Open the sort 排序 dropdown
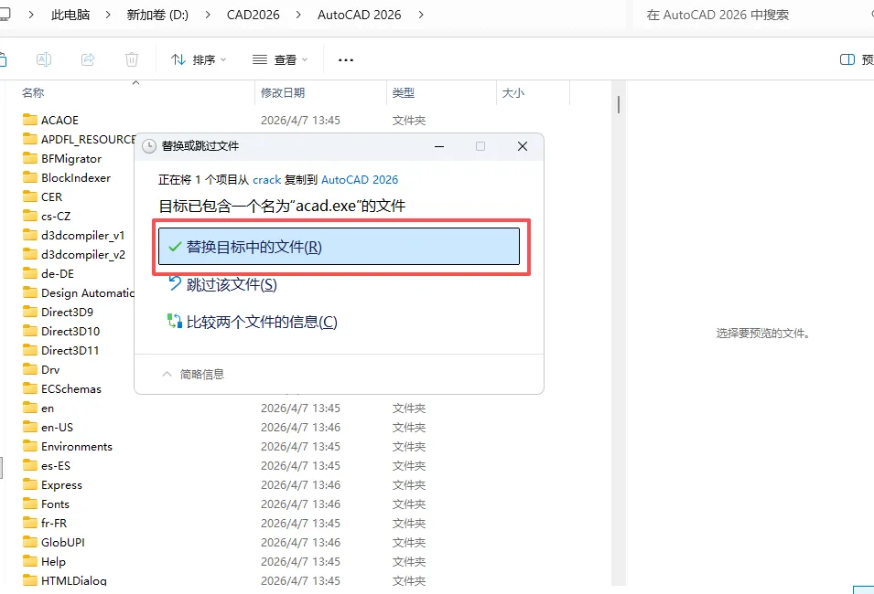Image resolution: width=874 pixels, height=594 pixels. coord(199,59)
